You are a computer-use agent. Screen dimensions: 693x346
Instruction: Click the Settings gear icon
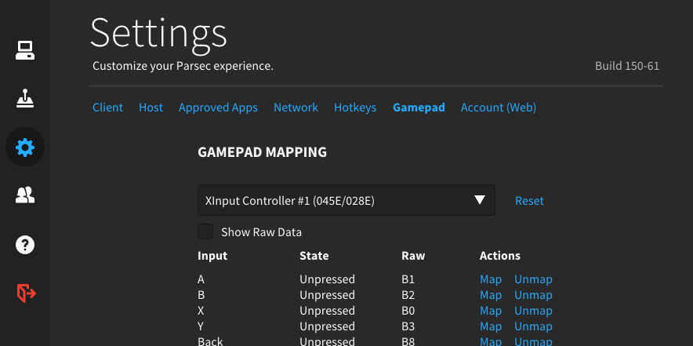pyautogui.click(x=25, y=147)
